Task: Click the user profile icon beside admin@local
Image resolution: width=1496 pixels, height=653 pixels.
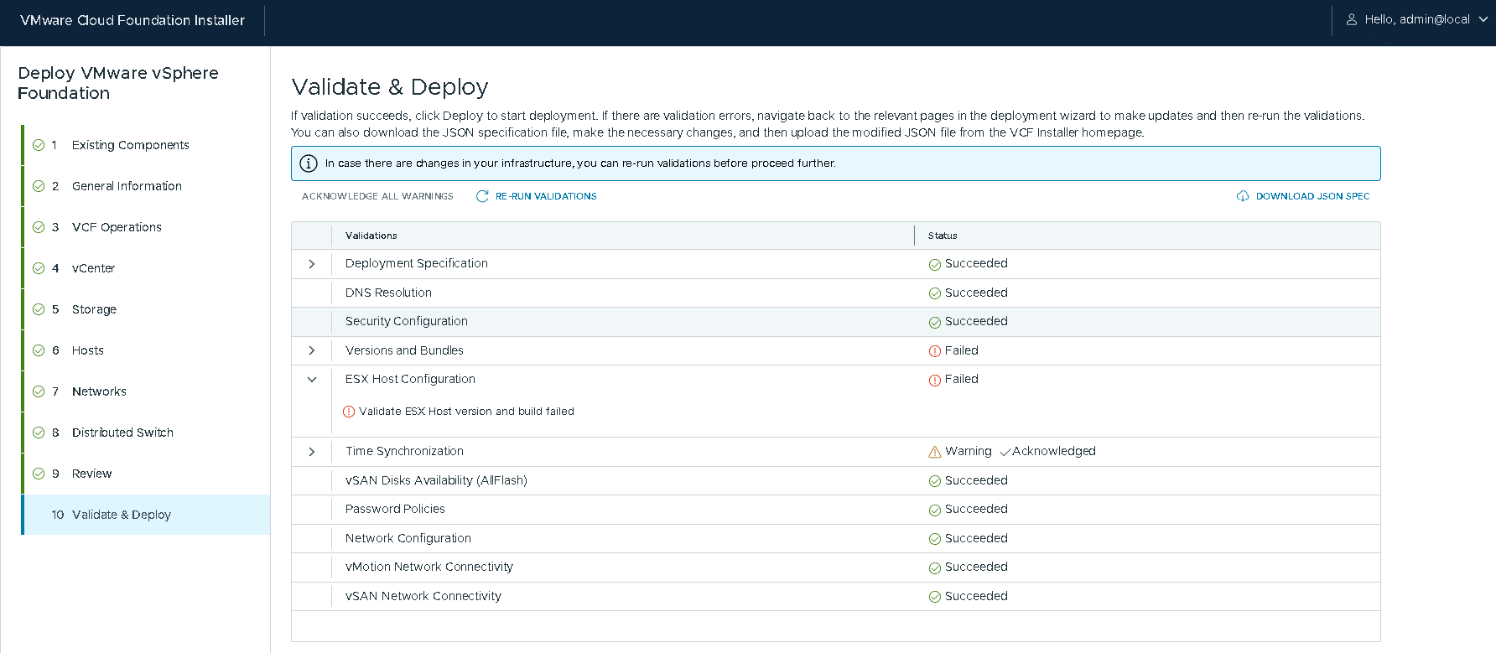Action: tap(1352, 19)
